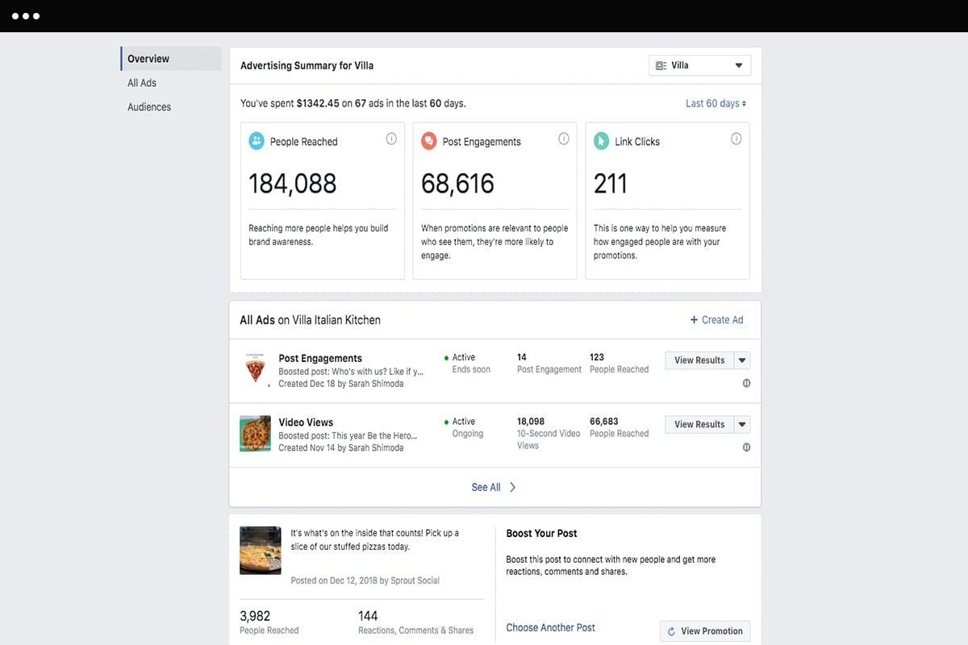Image resolution: width=968 pixels, height=645 pixels.
Task: Click the Post Engagements orange icon
Action: (429, 141)
